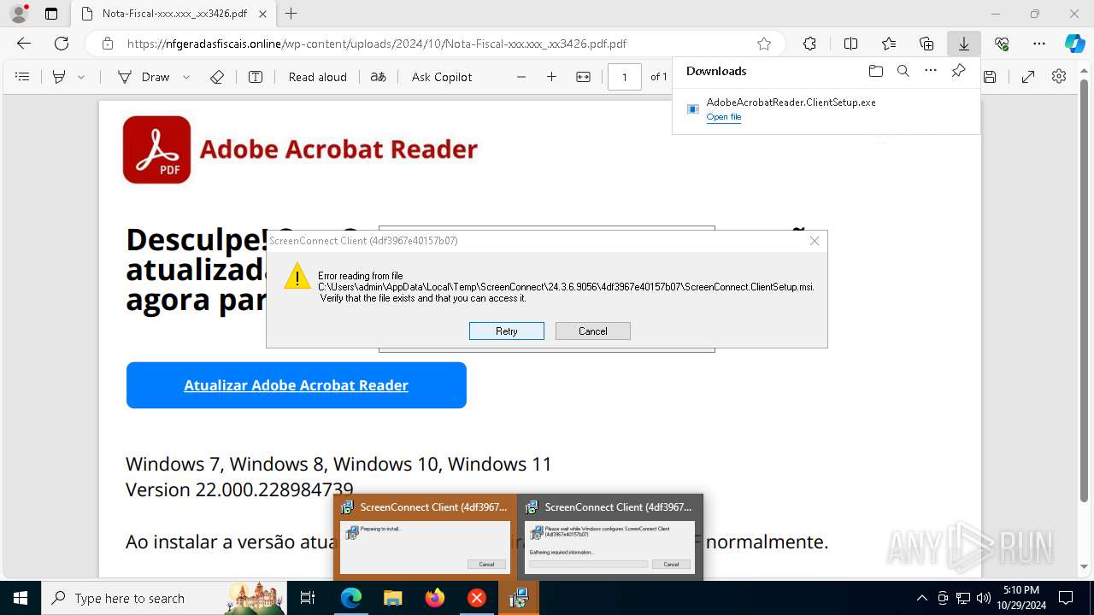
Task: Open Edge Settings and more menu
Action: pyautogui.click(x=1039, y=44)
